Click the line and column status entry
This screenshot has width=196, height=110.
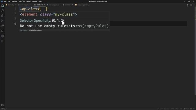click(x=160, y=109)
